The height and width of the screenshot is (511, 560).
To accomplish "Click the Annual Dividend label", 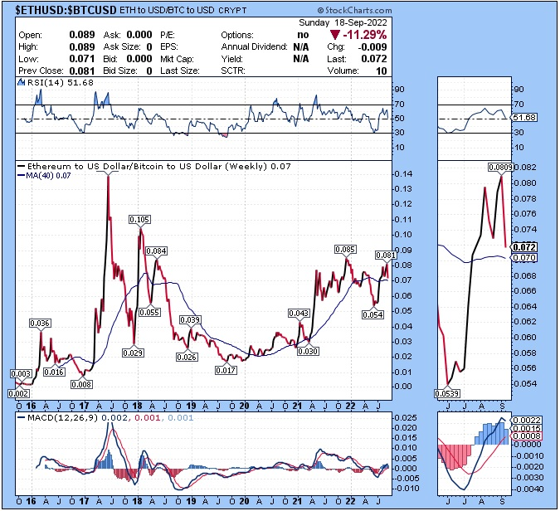I will pos(255,46).
